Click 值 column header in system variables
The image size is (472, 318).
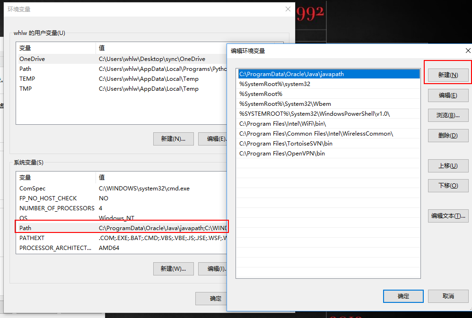(x=161, y=178)
